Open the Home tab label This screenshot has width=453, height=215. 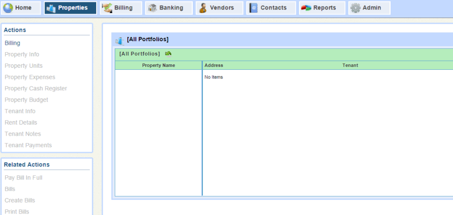point(23,8)
